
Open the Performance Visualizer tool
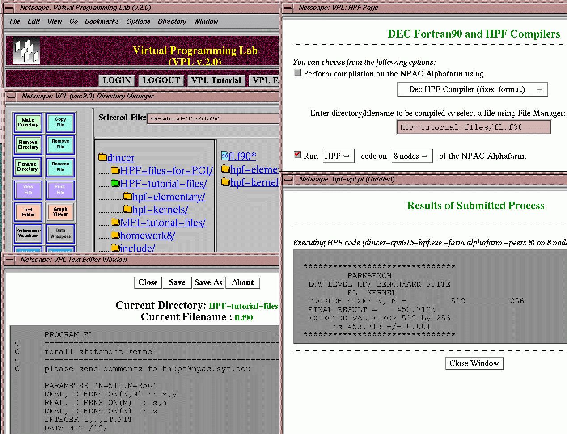[x=28, y=233]
